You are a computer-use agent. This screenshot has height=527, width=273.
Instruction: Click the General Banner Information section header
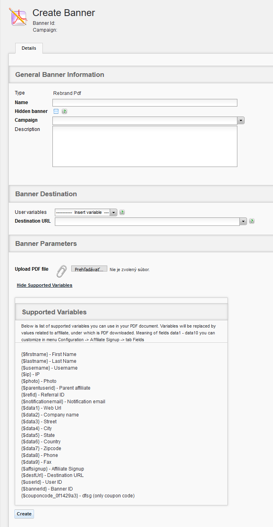pyautogui.click(x=60, y=74)
